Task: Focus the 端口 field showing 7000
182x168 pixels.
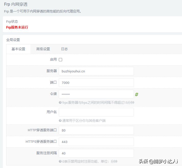Action: click(x=96, y=83)
